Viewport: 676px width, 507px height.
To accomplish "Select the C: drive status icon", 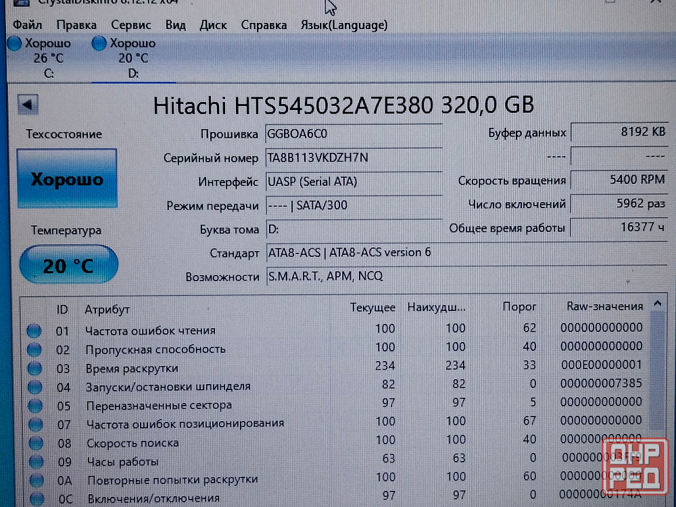I will coord(15,44).
